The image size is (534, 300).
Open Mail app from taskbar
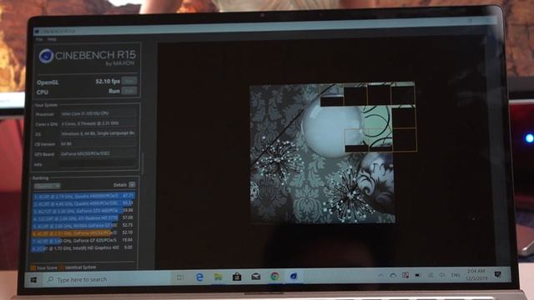[256, 277]
